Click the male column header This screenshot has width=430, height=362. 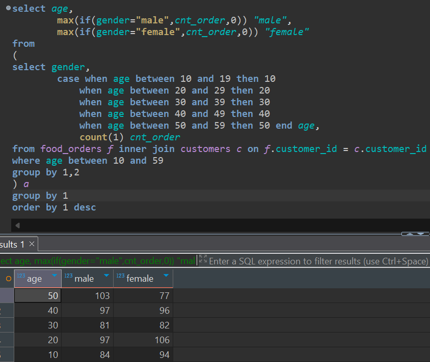coord(87,279)
